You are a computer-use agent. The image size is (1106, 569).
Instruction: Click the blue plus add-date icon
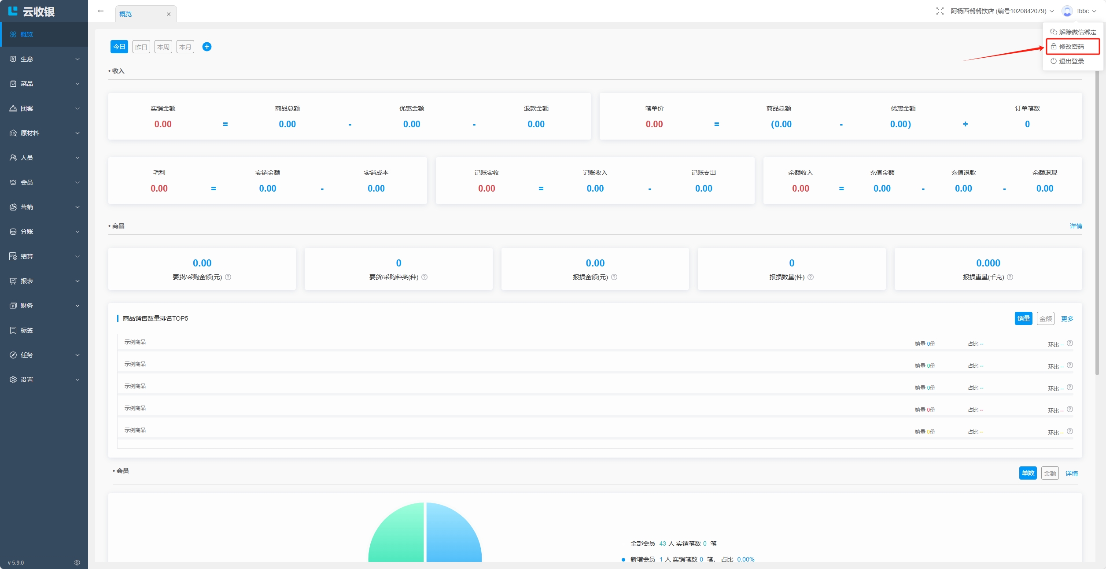pyautogui.click(x=206, y=47)
